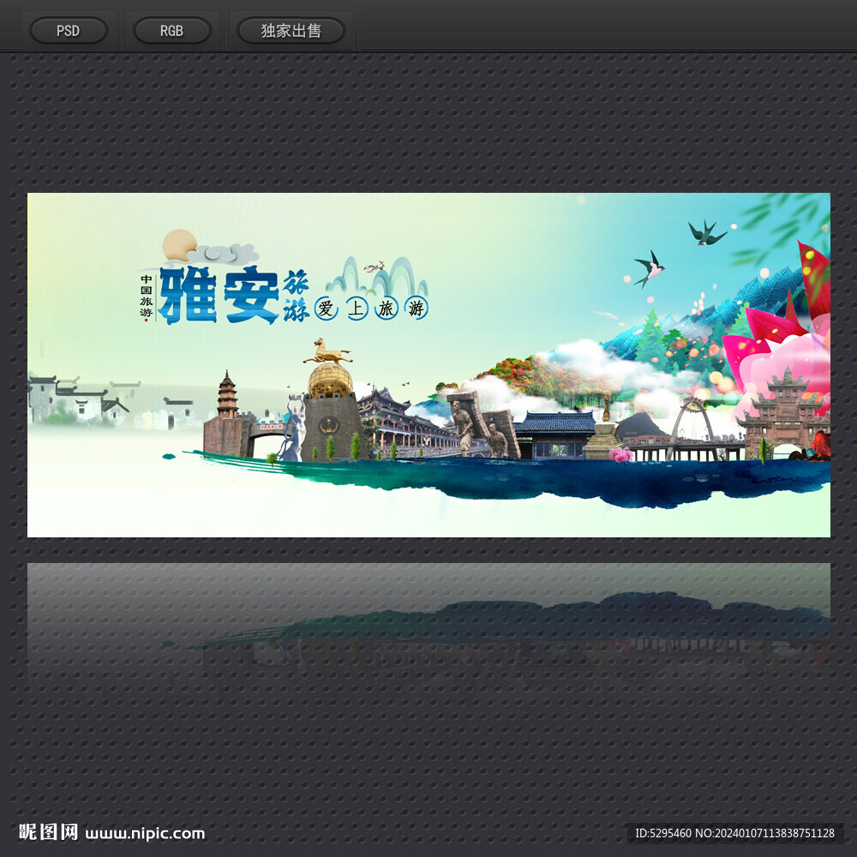Click the 独家出售 button
The image size is (857, 857).
(291, 31)
